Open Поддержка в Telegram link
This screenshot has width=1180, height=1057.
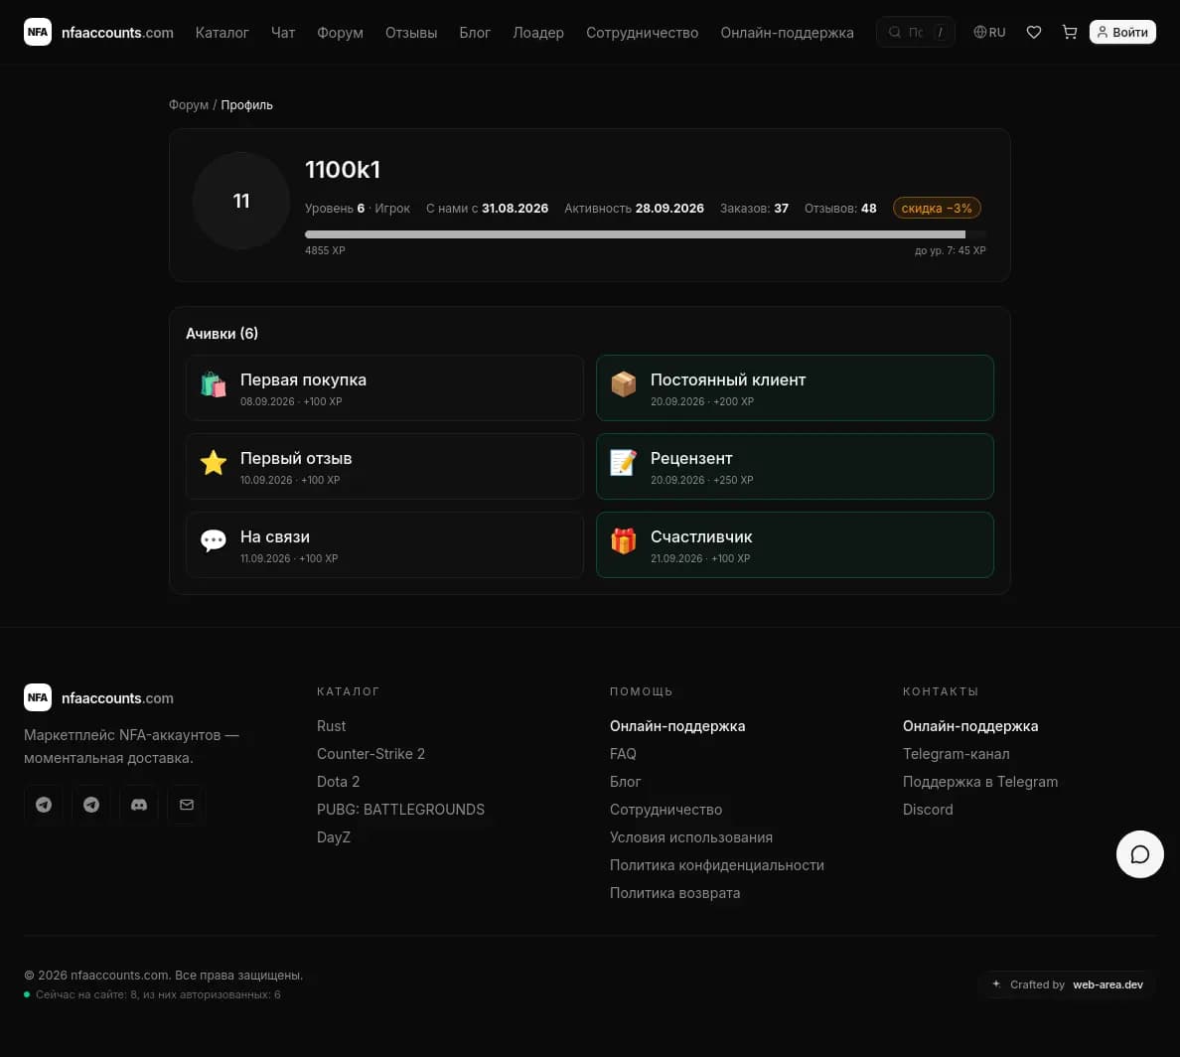[x=979, y=782]
